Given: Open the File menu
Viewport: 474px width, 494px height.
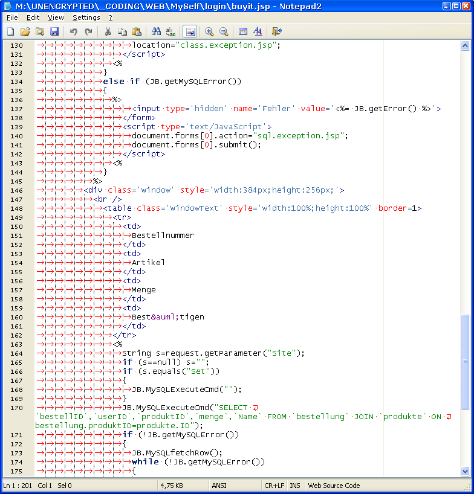Looking at the screenshot, I should (x=12, y=18).
